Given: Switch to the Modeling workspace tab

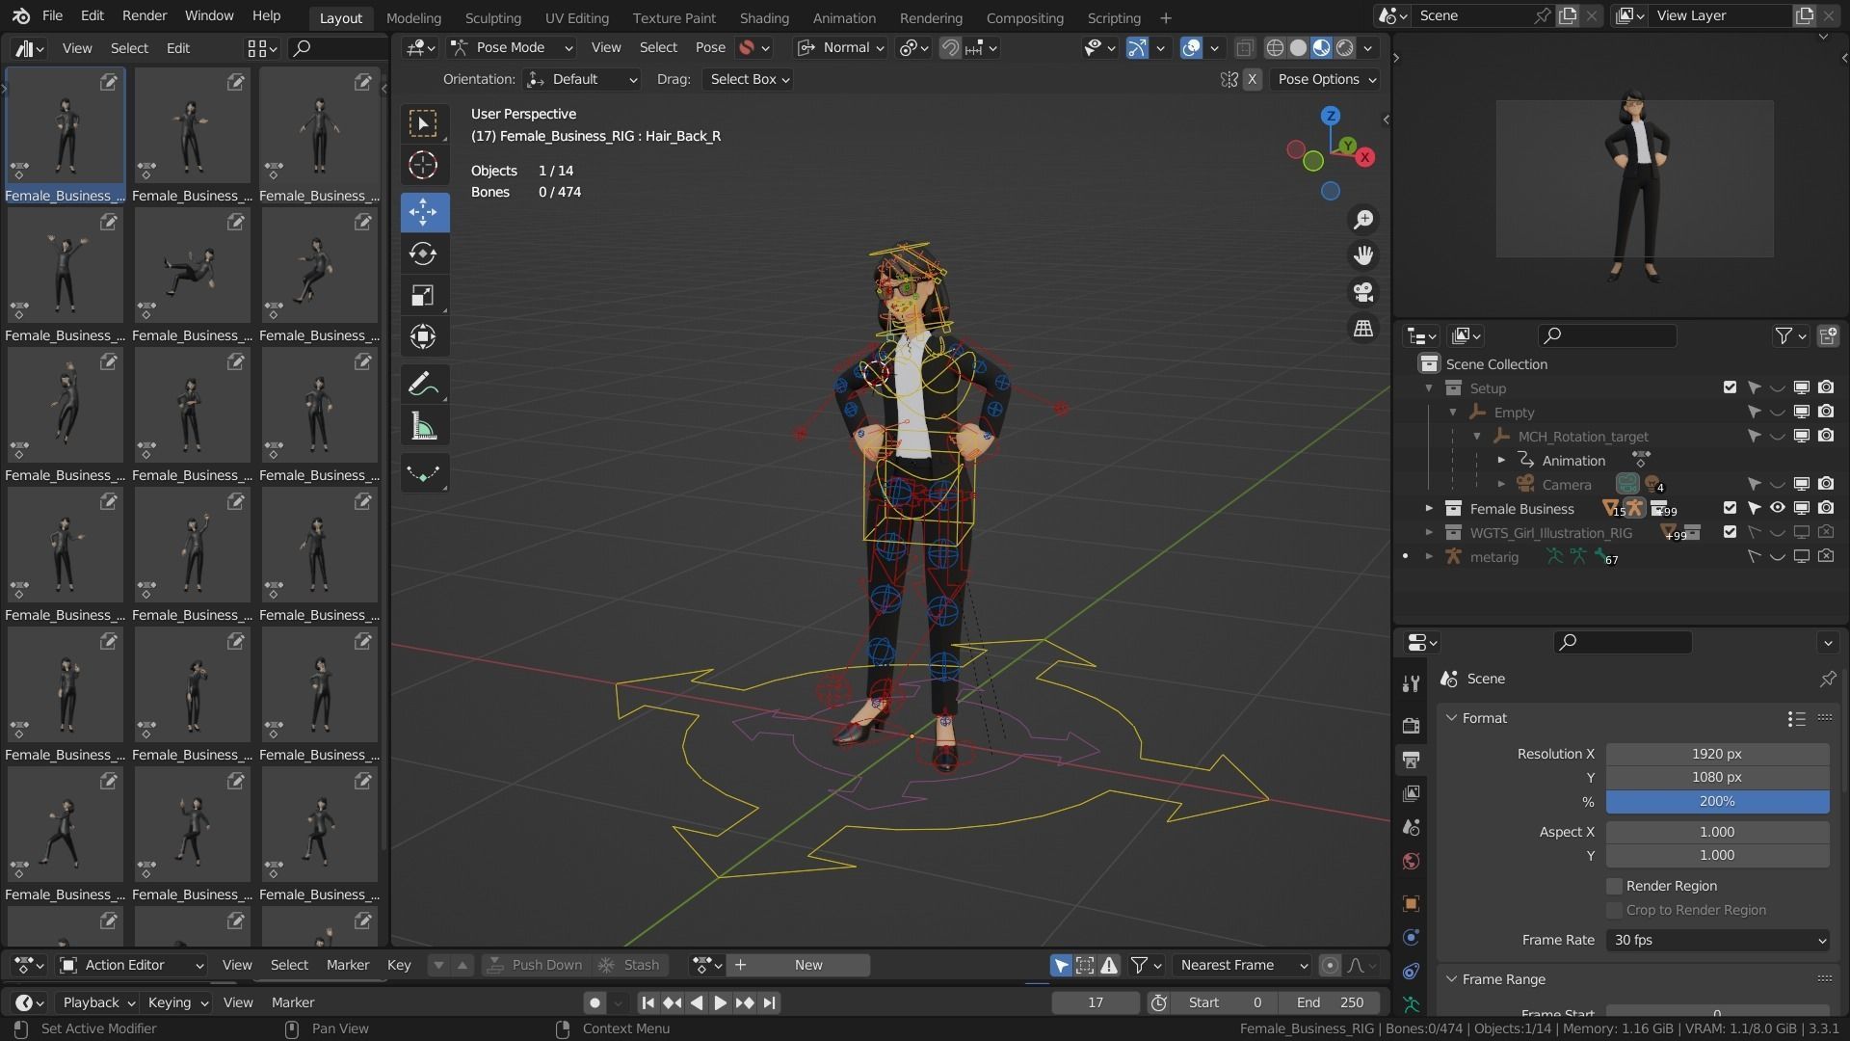Looking at the screenshot, I should click(x=413, y=17).
